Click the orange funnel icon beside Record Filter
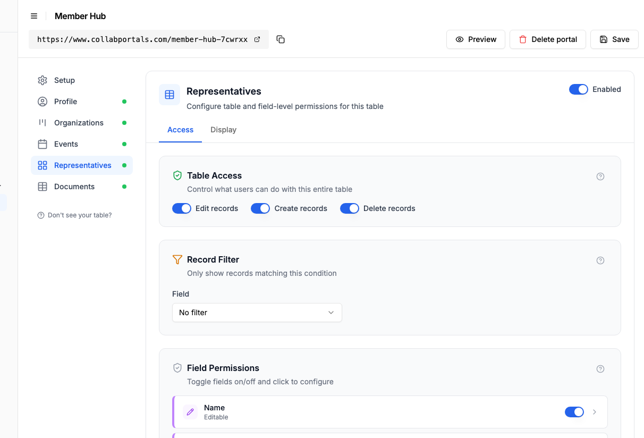 [177, 259]
